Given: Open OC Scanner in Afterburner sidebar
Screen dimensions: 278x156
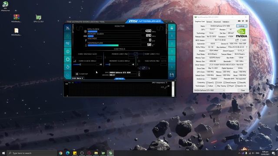Looking at the screenshot, I should (x=68, y=43).
